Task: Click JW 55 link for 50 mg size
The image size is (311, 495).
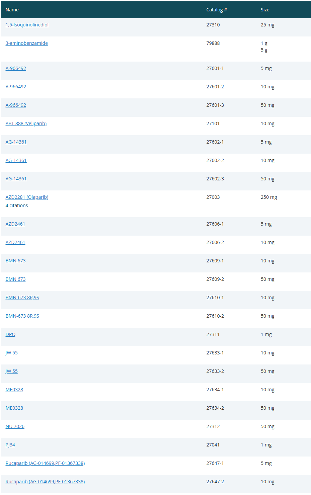Action: (11, 371)
